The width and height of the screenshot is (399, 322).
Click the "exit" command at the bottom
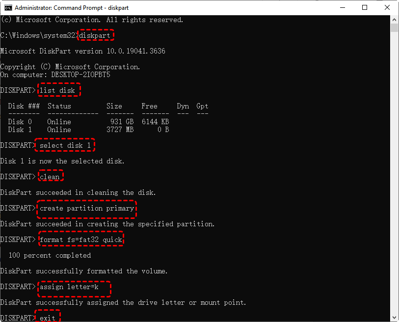pos(48,318)
